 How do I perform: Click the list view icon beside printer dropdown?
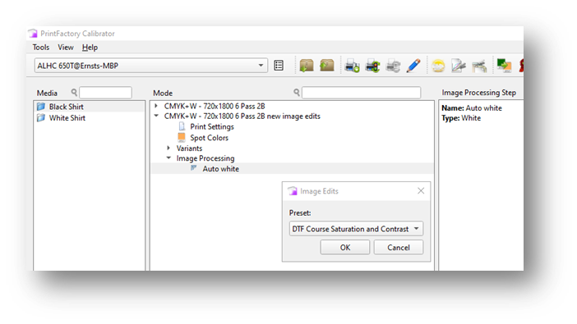279,66
